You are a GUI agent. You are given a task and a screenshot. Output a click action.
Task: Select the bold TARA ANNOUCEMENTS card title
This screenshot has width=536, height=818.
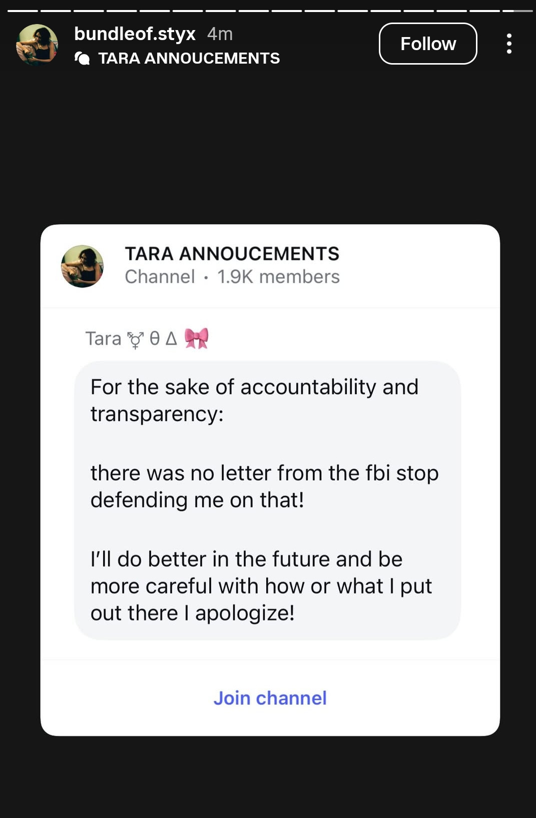[x=232, y=254]
